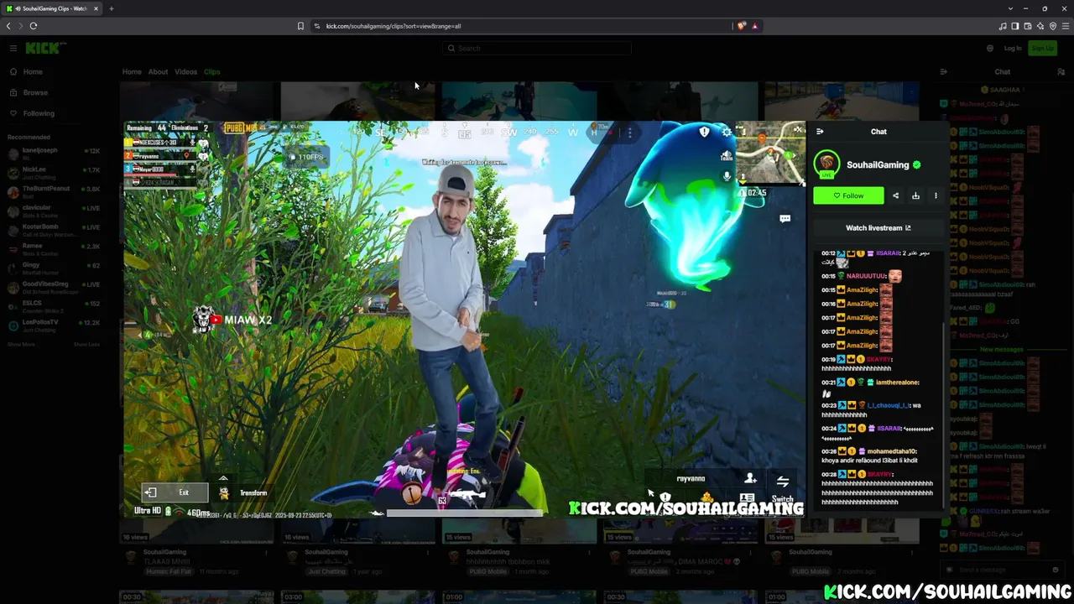
Task: Open Watch livestream link
Action: point(878,228)
